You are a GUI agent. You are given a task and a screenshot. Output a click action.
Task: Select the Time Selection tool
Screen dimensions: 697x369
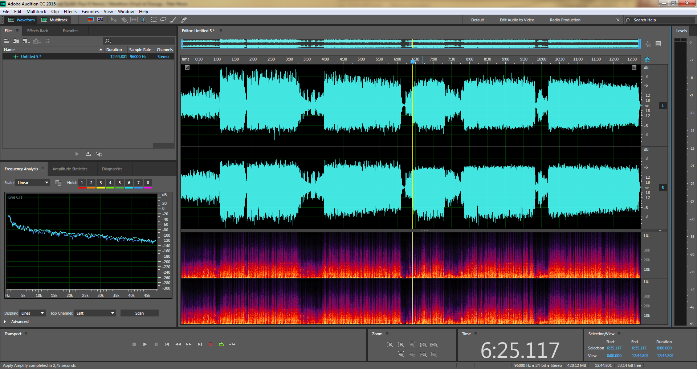[x=144, y=20]
